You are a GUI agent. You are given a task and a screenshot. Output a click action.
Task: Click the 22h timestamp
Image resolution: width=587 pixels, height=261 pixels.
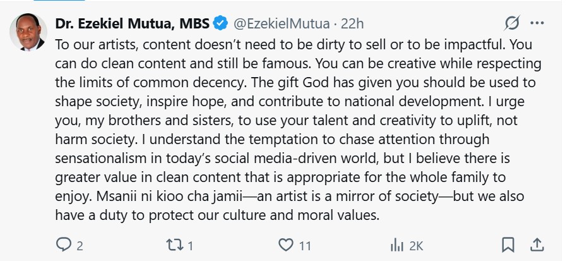click(x=352, y=24)
